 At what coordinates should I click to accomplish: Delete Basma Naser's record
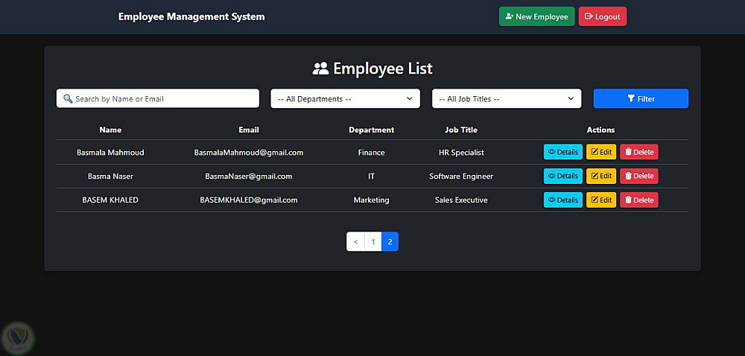tap(639, 176)
